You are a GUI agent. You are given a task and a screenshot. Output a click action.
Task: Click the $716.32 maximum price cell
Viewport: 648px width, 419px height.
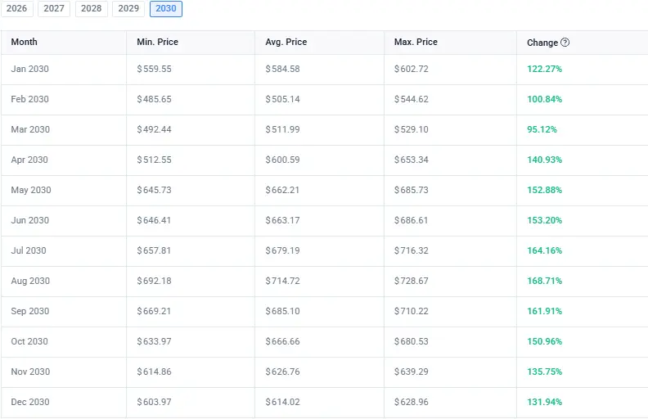tap(412, 250)
